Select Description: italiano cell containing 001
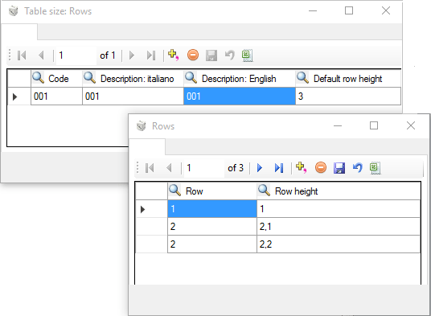This screenshot has height=316, width=431. 133,96
